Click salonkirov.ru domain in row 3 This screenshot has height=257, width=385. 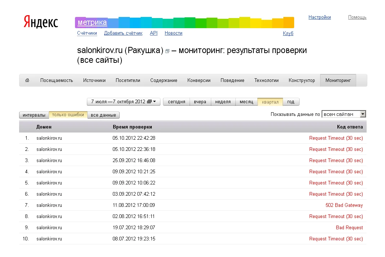49,160
